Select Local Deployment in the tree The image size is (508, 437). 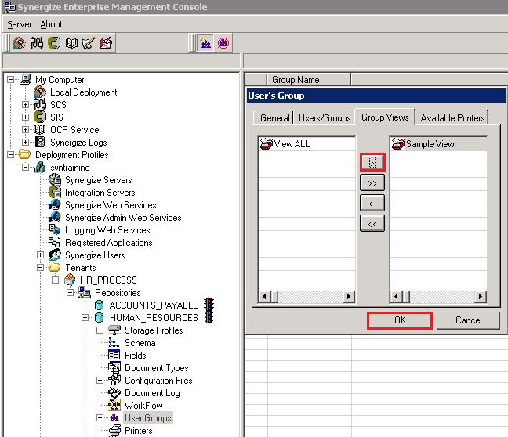pyautogui.click(x=84, y=92)
